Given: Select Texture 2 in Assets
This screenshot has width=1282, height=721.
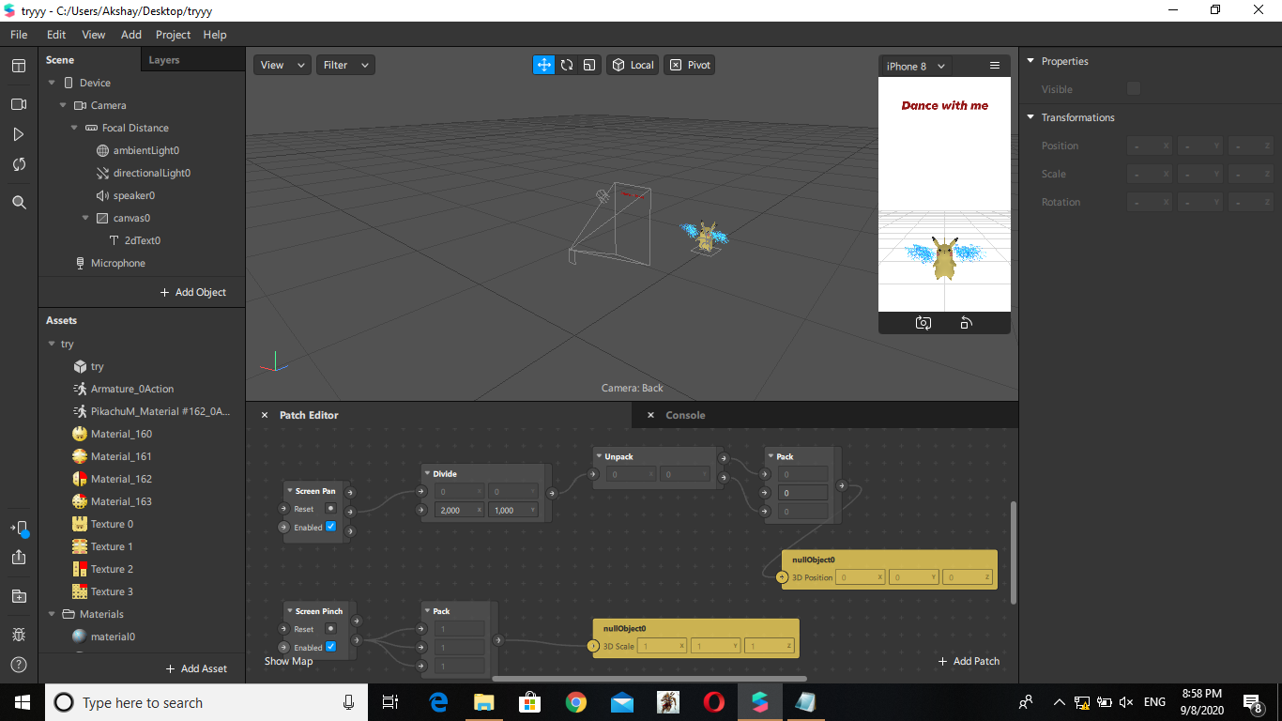Looking at the screenshot, I should (x=112, y=569).
